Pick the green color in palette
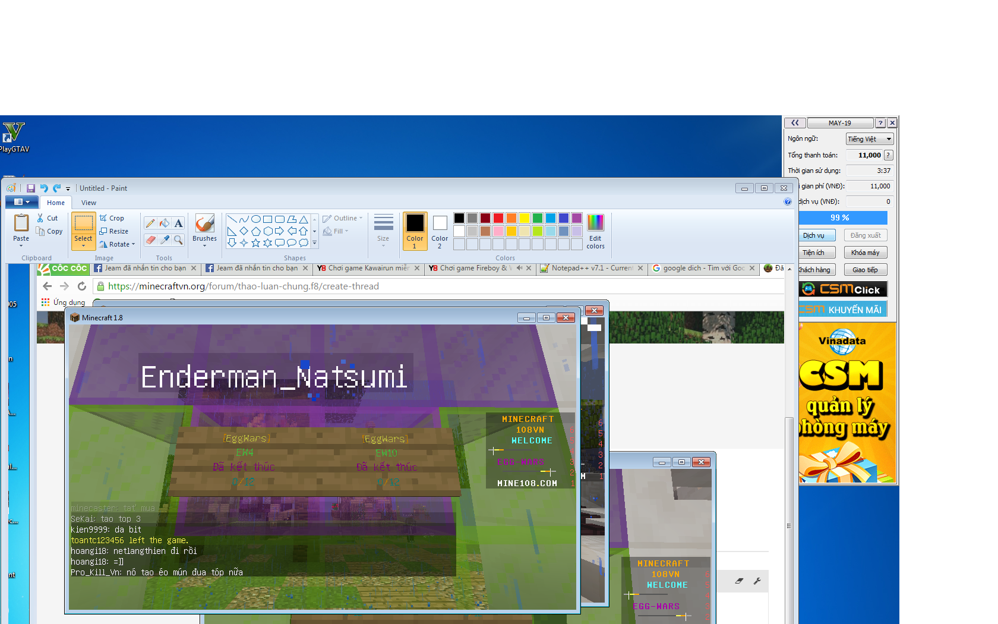The image size is (998, 624). [x=538, y=218]
